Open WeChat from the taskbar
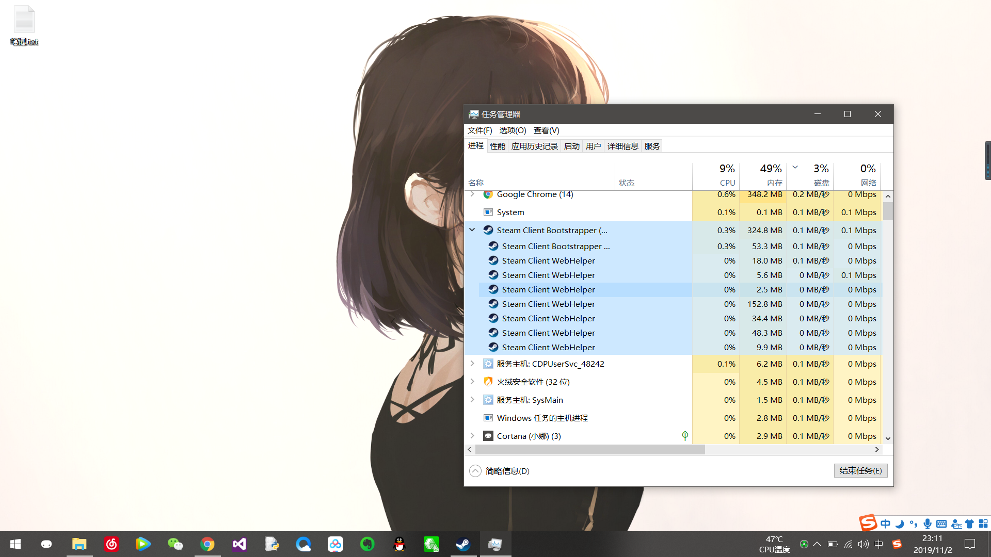 pos(175,544)
